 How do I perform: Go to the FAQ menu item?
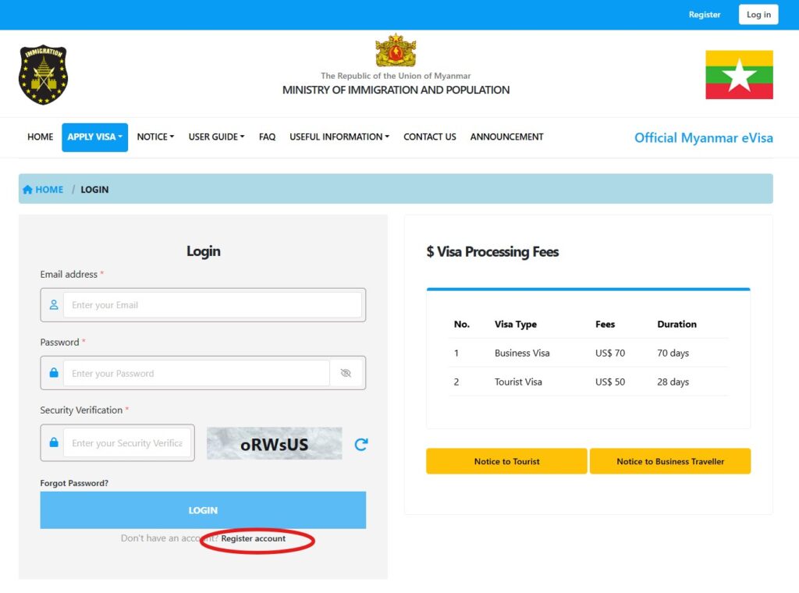pyautogui.click(x=267, y=137)
